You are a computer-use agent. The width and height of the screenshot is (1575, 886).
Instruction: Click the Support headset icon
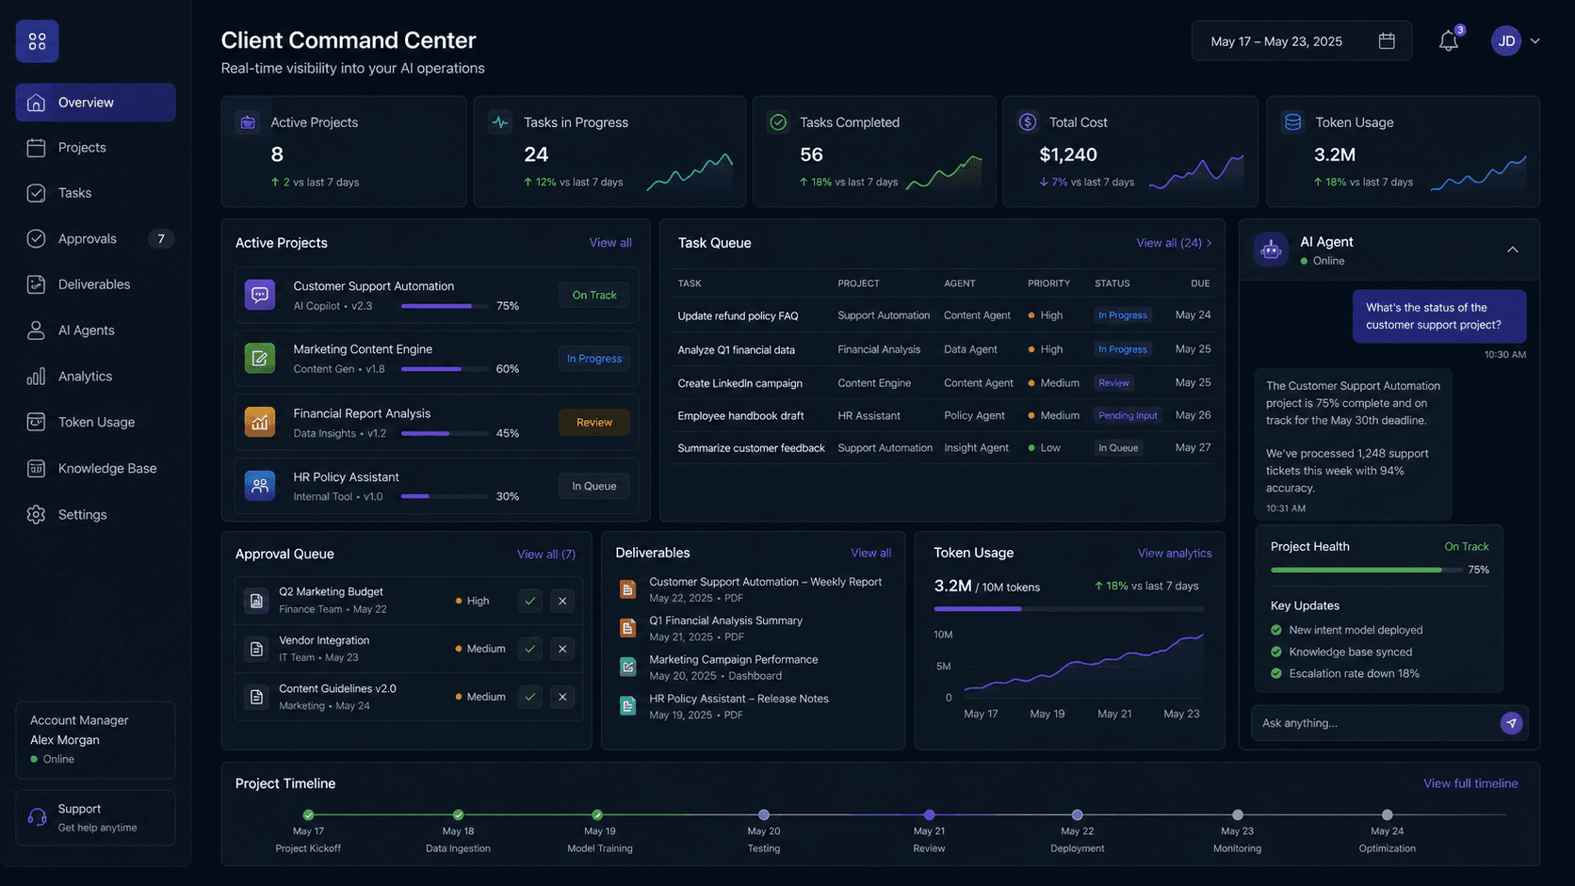(38, 817)
